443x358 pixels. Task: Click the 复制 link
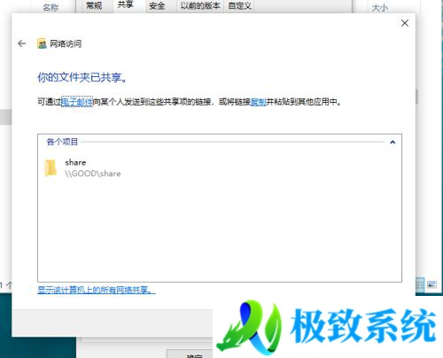[x=259, y=102]
